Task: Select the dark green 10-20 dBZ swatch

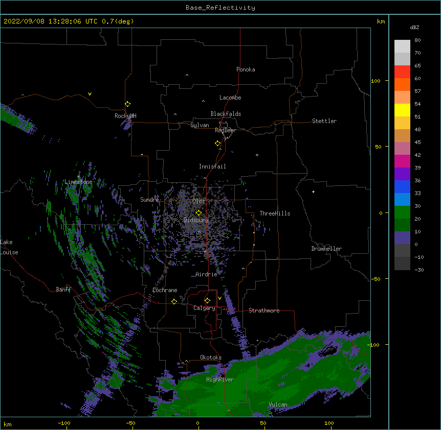Action: click(402, 225)
